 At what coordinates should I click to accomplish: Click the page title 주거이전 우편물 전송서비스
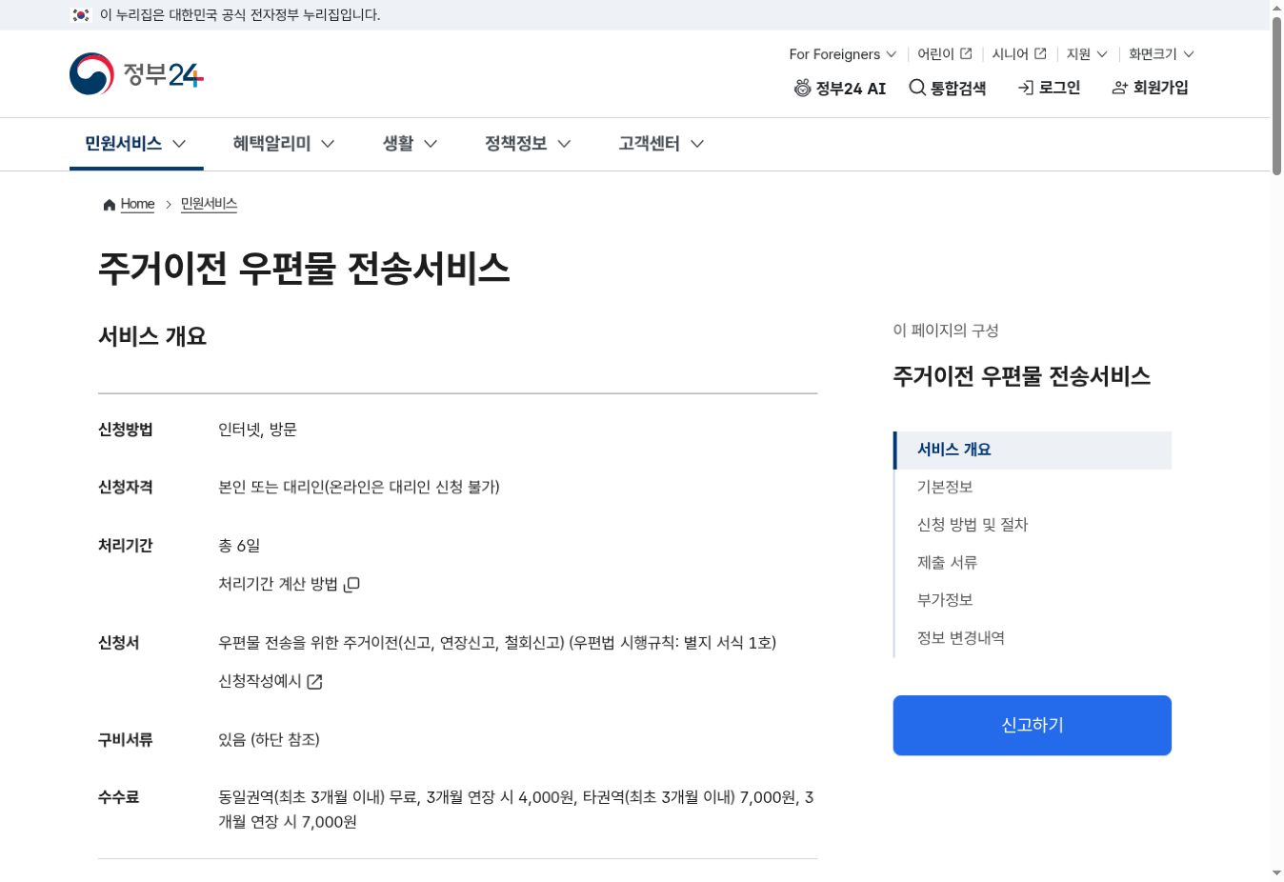304,268
